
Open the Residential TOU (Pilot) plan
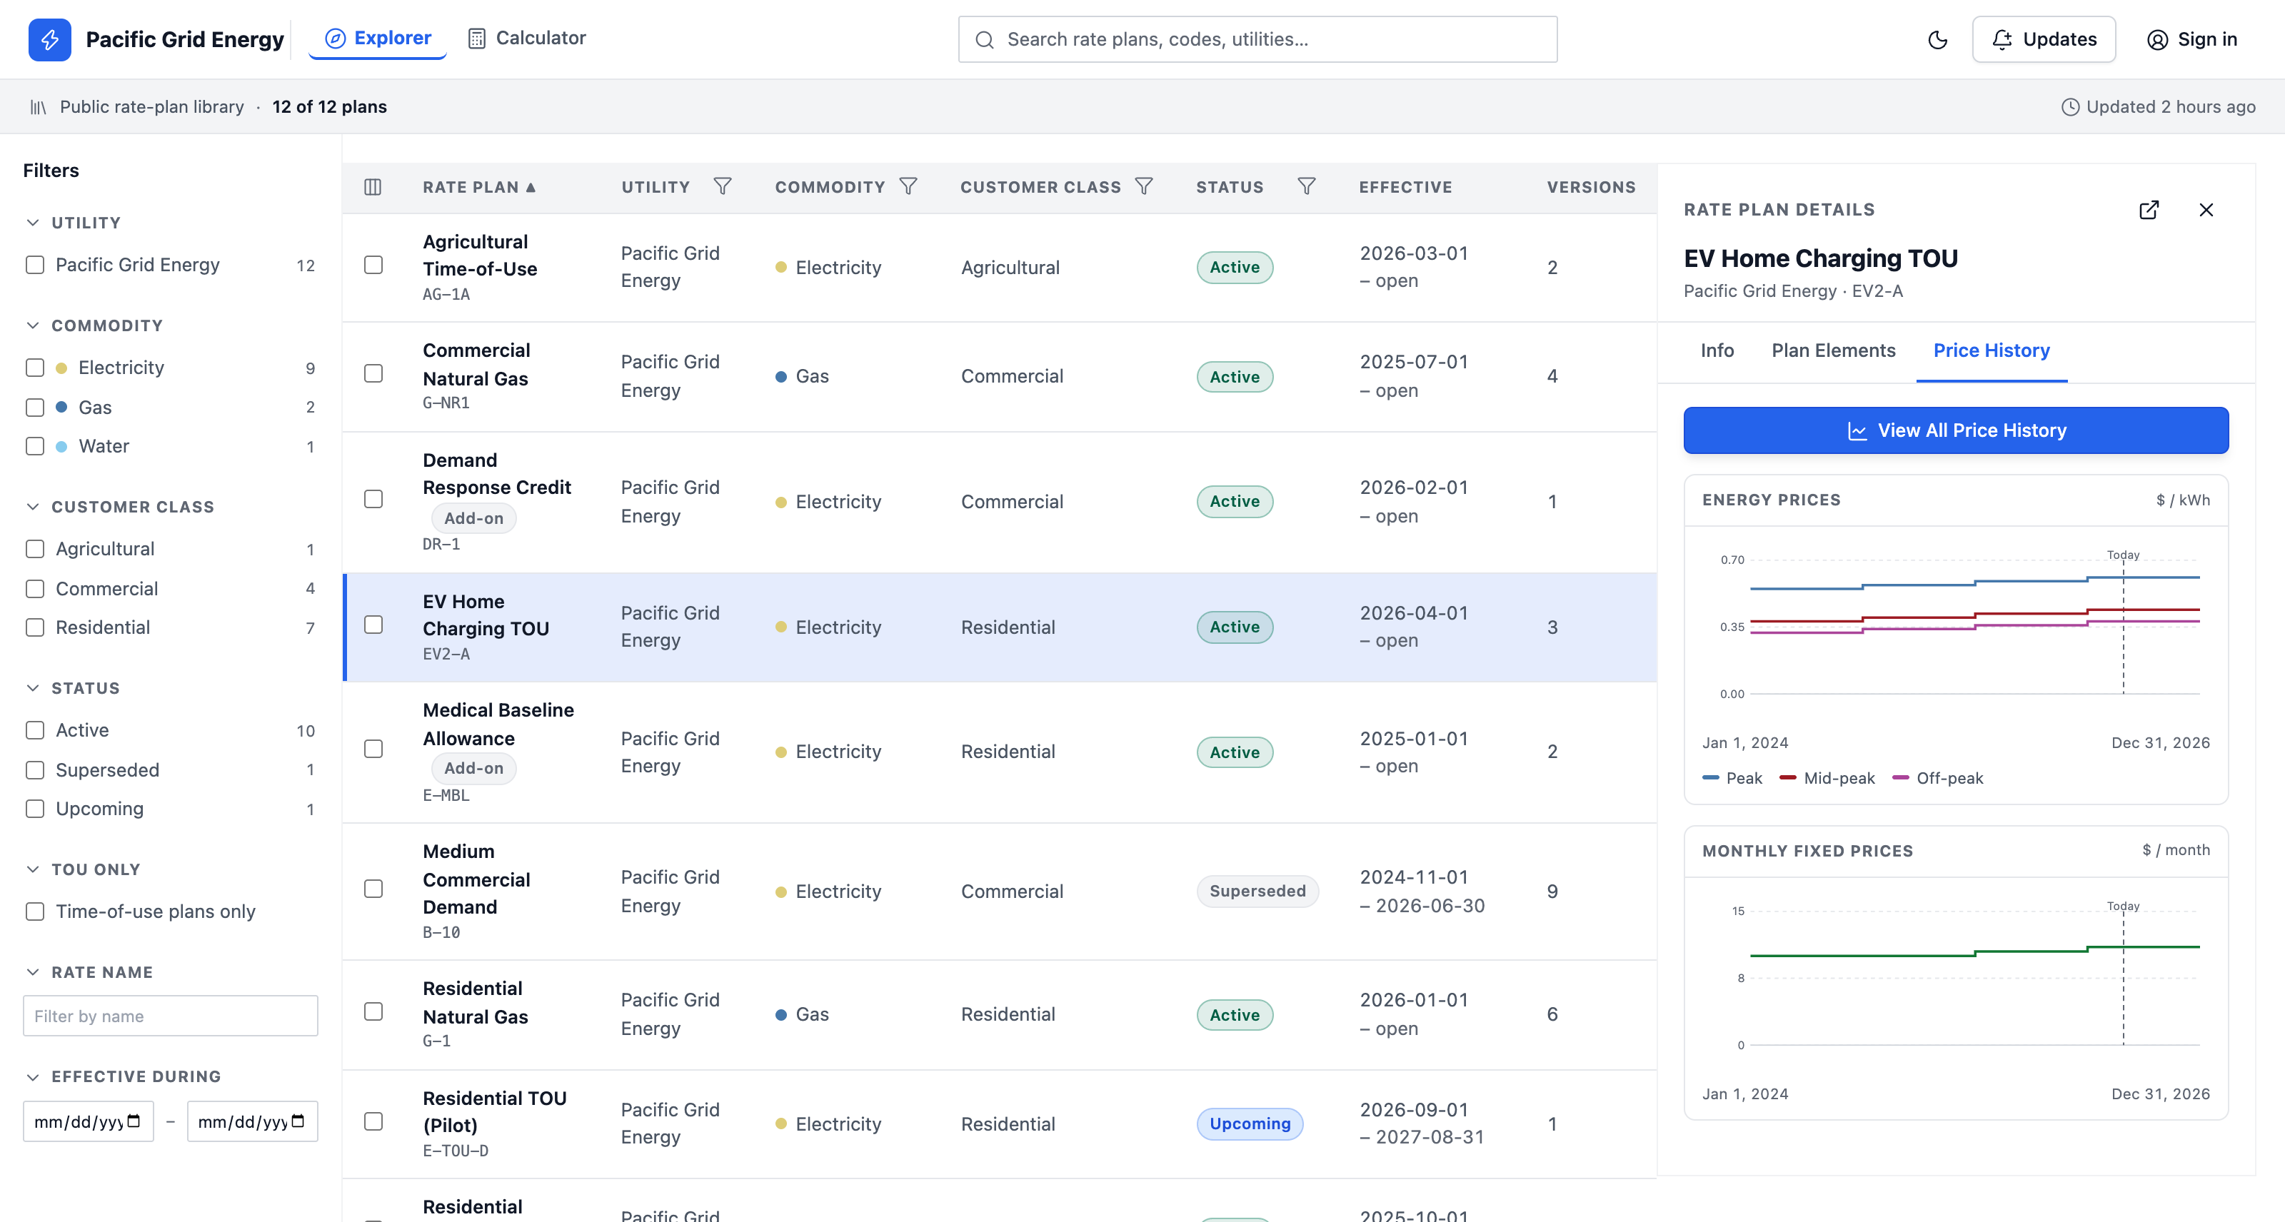(494, 1112)
